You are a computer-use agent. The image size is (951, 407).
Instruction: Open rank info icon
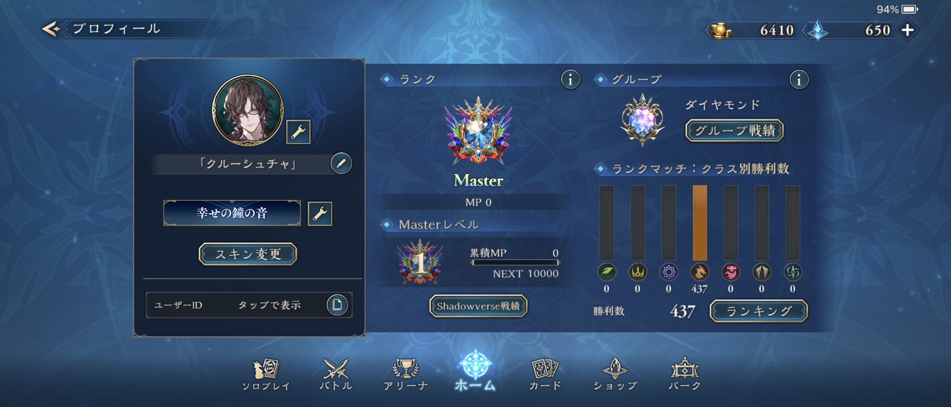pos(570,80)
